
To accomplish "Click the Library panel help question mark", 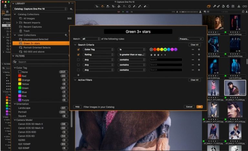I will (69, 3).
